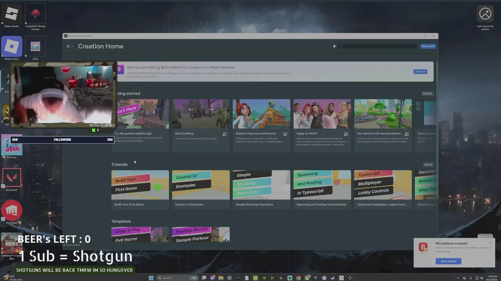Click the notifications bell icon

[334, 46]
